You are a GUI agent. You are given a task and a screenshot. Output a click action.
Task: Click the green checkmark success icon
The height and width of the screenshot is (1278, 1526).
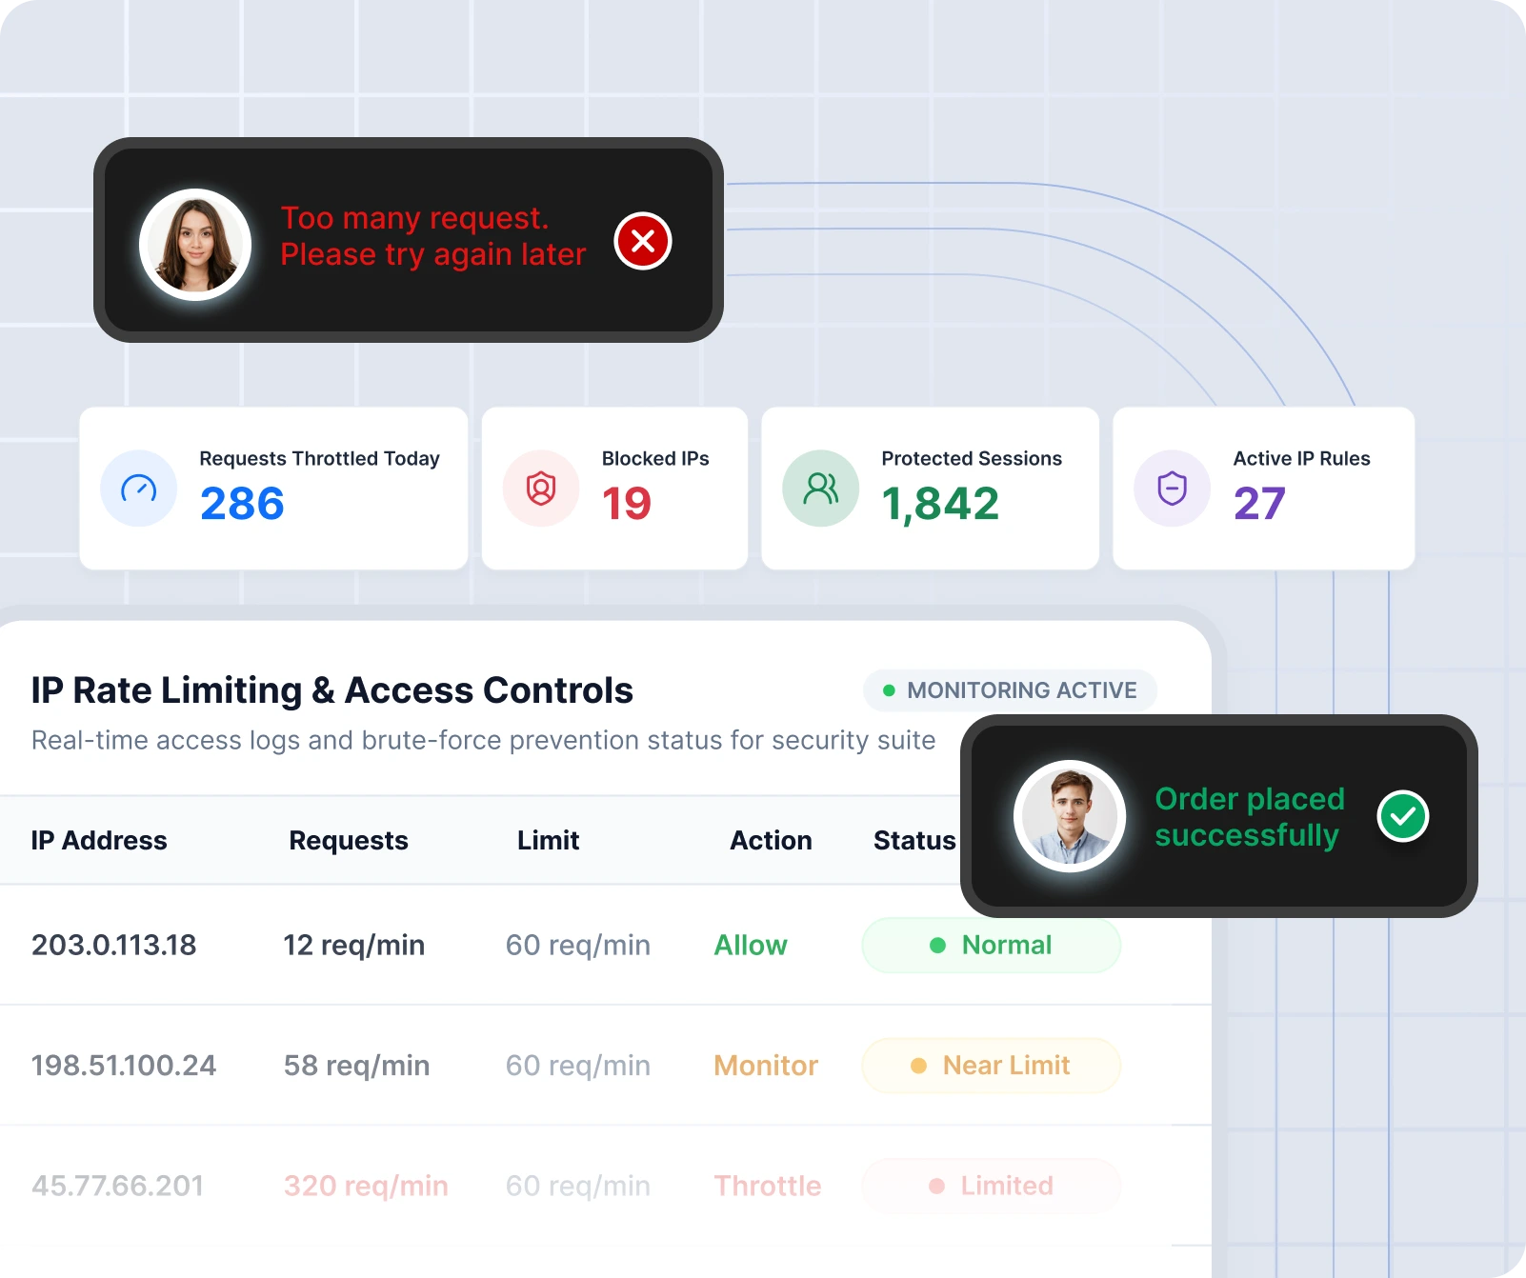click(1403, 816)
